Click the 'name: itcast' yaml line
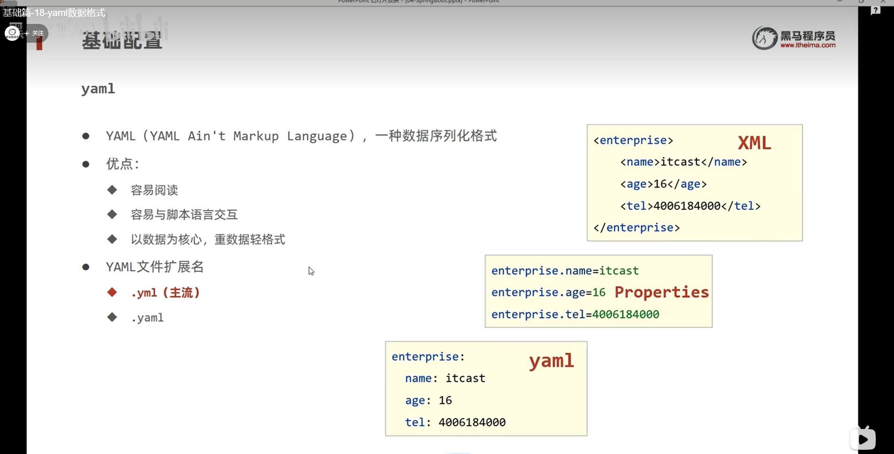The width and height of the screenshot is (894, 454). click(x=445, y=378)
